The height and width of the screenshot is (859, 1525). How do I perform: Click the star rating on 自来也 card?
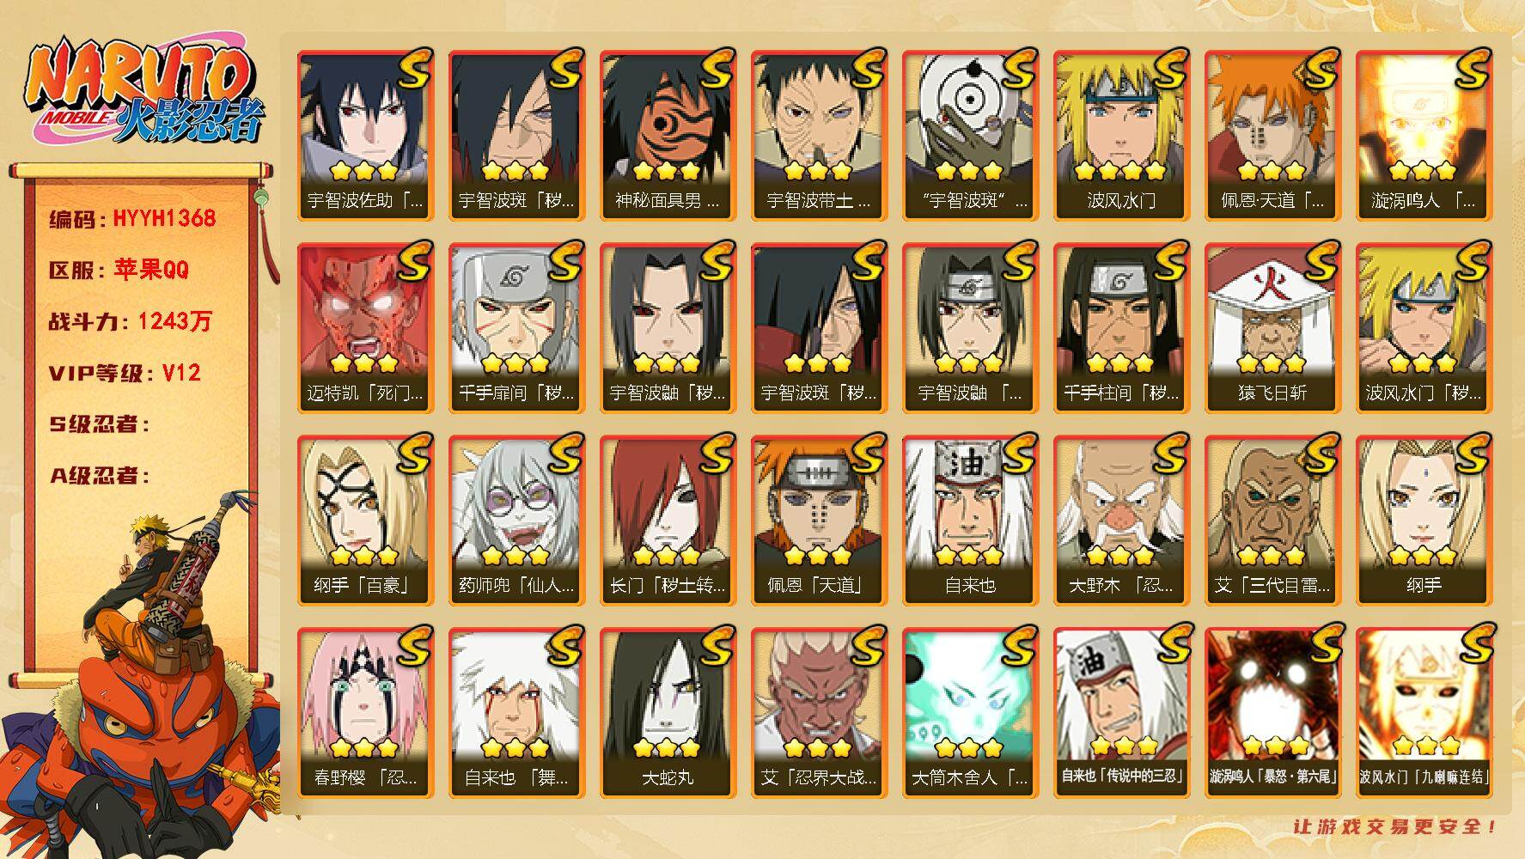[x=969, y=555]
